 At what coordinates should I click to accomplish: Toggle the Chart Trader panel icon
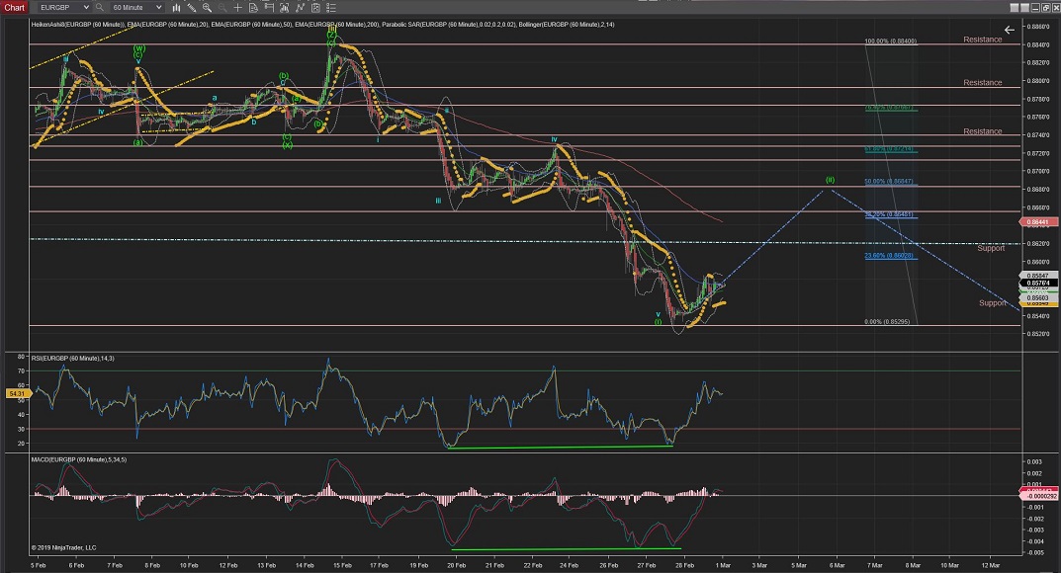click(x=269, y=8)
